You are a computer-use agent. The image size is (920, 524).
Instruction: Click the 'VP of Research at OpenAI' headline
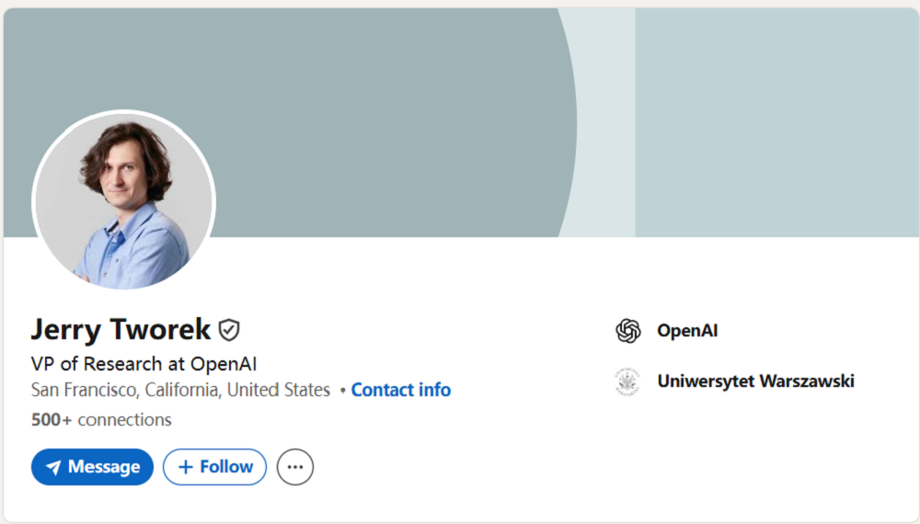144,363
